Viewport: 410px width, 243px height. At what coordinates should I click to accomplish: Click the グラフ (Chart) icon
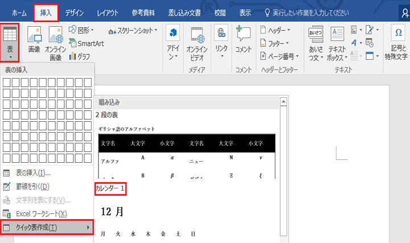coord(80,56)
